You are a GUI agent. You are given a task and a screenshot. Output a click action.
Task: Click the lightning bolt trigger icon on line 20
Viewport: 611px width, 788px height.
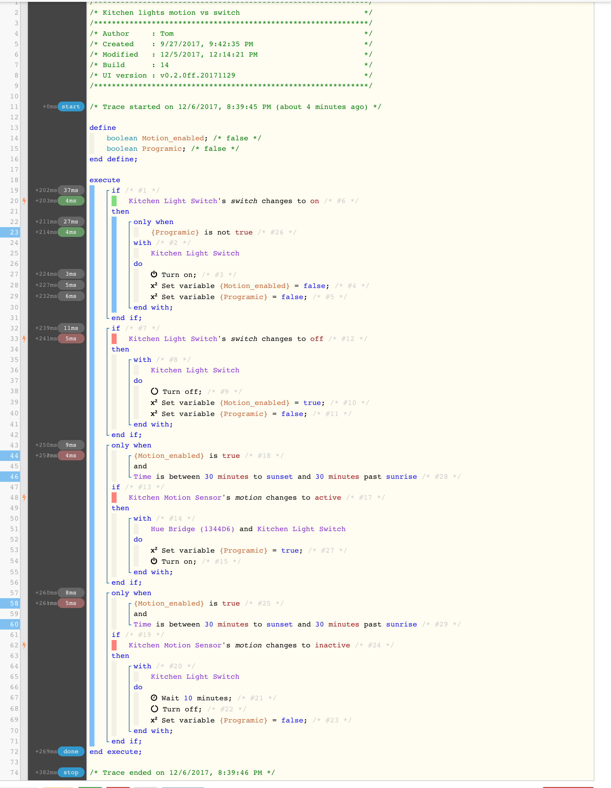(24, 201)
